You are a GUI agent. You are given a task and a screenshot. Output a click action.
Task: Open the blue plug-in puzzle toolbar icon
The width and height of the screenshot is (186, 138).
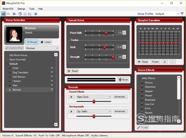pyautogui.click(x=14, y=14)
